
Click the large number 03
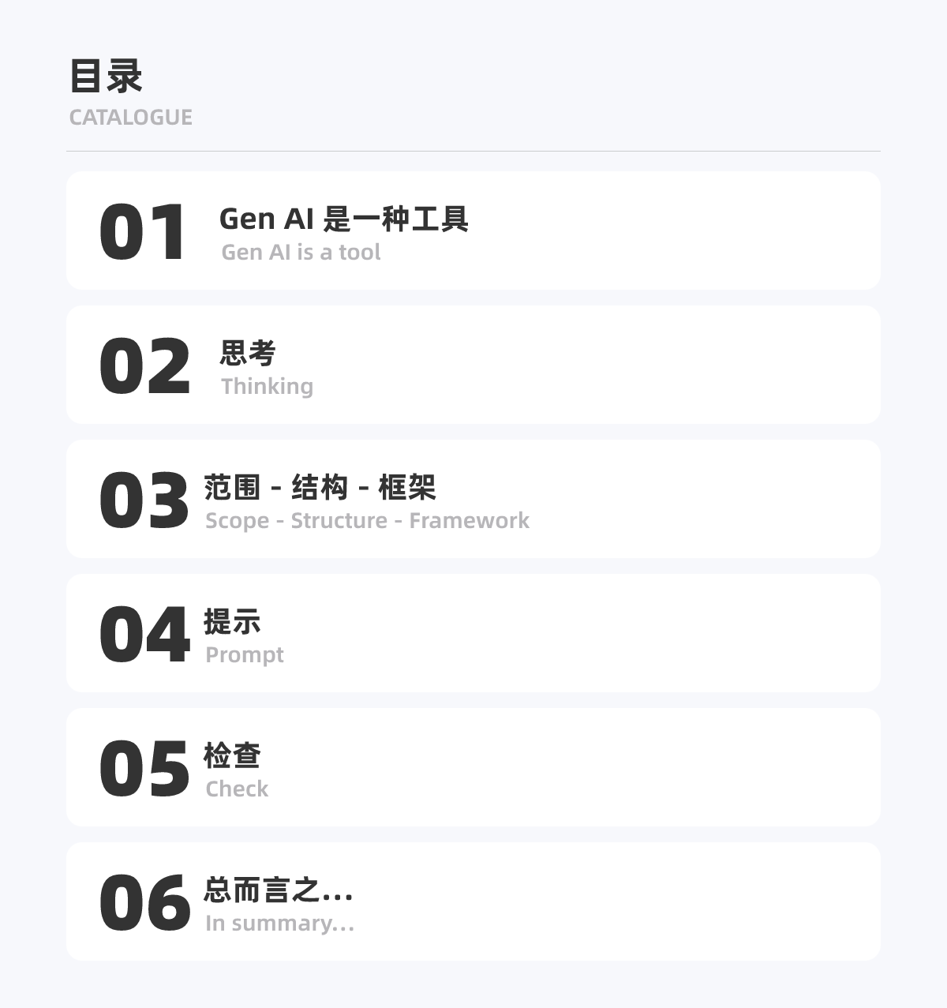point(144,500)
